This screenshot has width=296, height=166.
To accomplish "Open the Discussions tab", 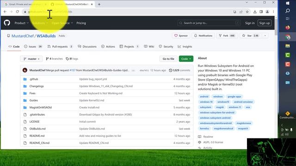I will click(x=87, y=47).
